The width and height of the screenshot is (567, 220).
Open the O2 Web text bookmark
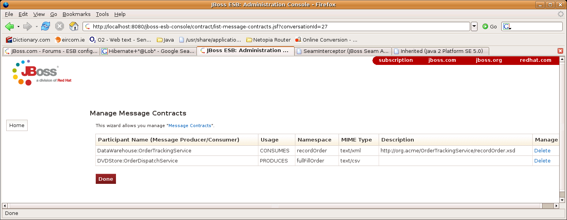[x=121, y=40]
